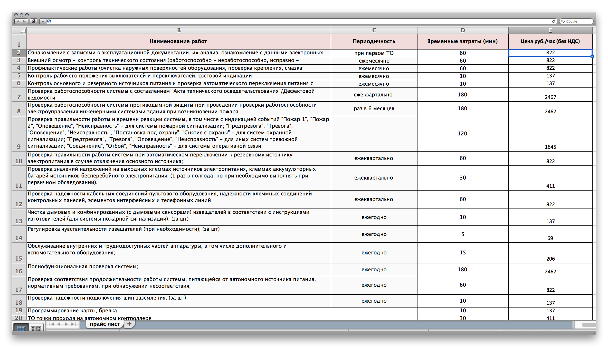608x347 pixels.
Task: Click the horizontal scrollbar thumb
Action: pyautogui.click(x=588, y=325)
